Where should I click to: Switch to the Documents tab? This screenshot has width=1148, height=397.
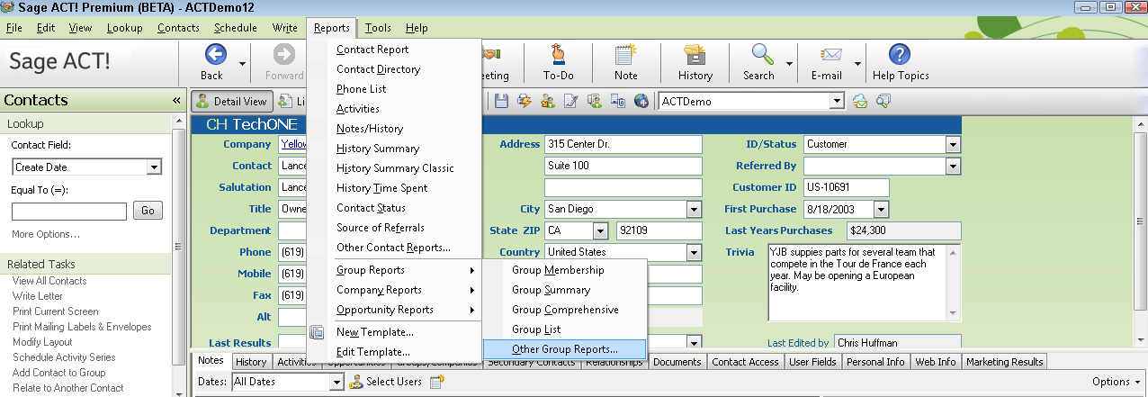[677, 362]
